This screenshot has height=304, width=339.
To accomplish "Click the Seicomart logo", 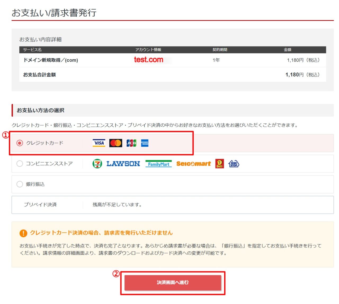I will (x=194, y=164).
